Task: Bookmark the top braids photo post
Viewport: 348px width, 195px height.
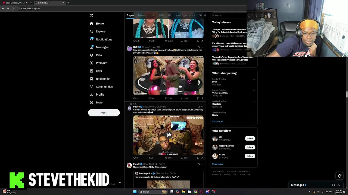Action: tap(198, 41)
